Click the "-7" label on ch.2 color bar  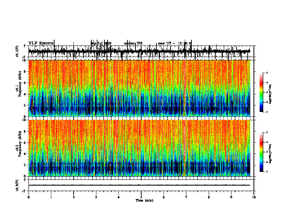coord(266,172)
